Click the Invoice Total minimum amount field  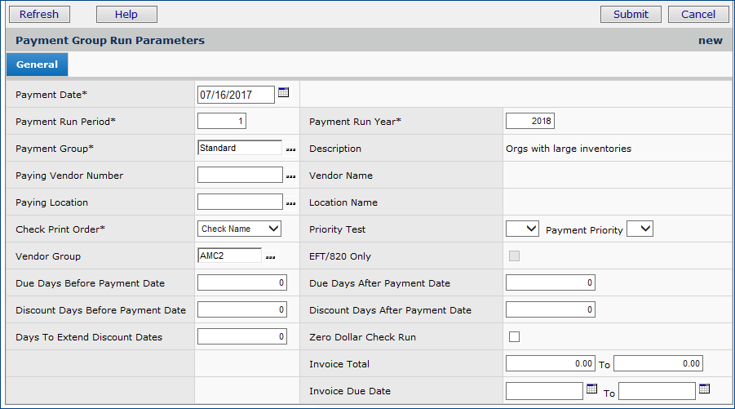pyautogui.click(x=550, y=363)
